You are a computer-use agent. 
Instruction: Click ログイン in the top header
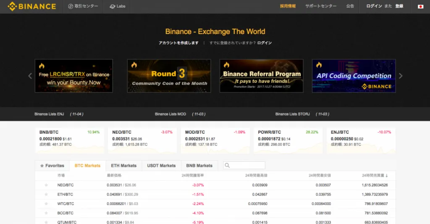point(374,6)
